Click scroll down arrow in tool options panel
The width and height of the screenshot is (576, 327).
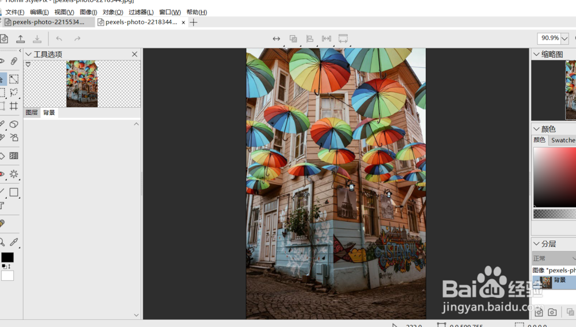(137, 315)
